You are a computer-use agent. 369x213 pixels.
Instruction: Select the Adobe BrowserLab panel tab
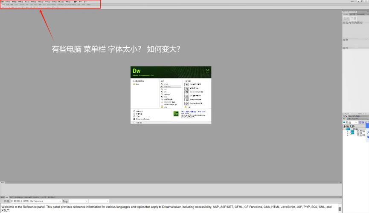[x=350, y=12]
